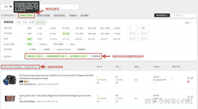Select 全部 in the 星级 row
Image resolution: width=198 pixels, height=109 pixels.
click(29, 39)
